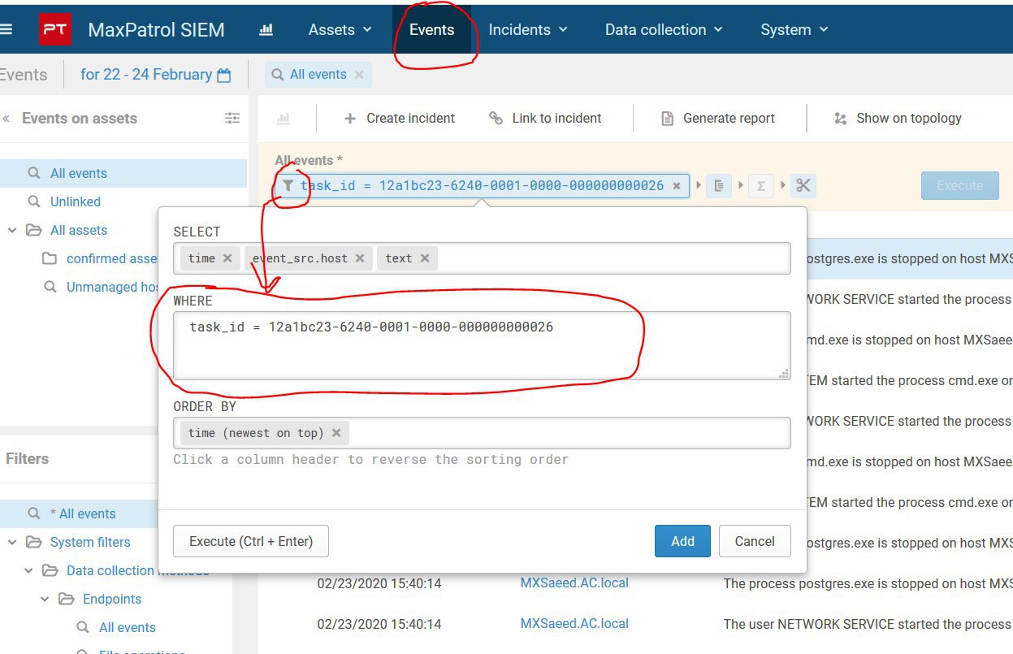Click the chart icon in events toolbar

click(x=283, y=119)
